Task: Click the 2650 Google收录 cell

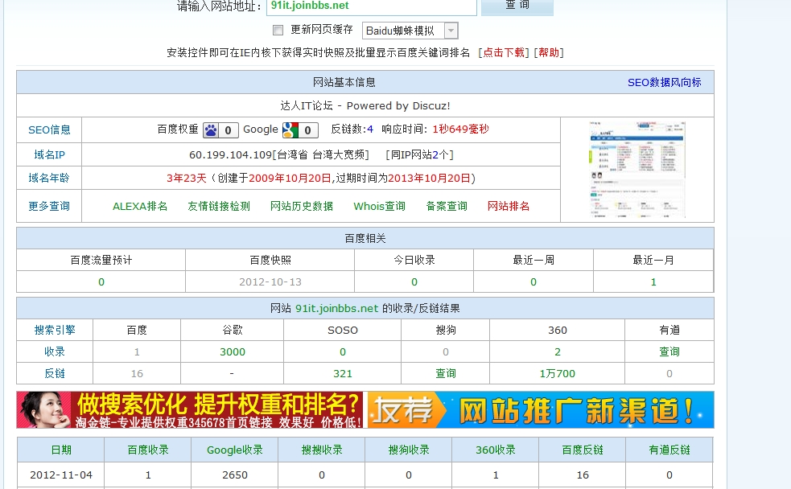Action: coord(235,475)
